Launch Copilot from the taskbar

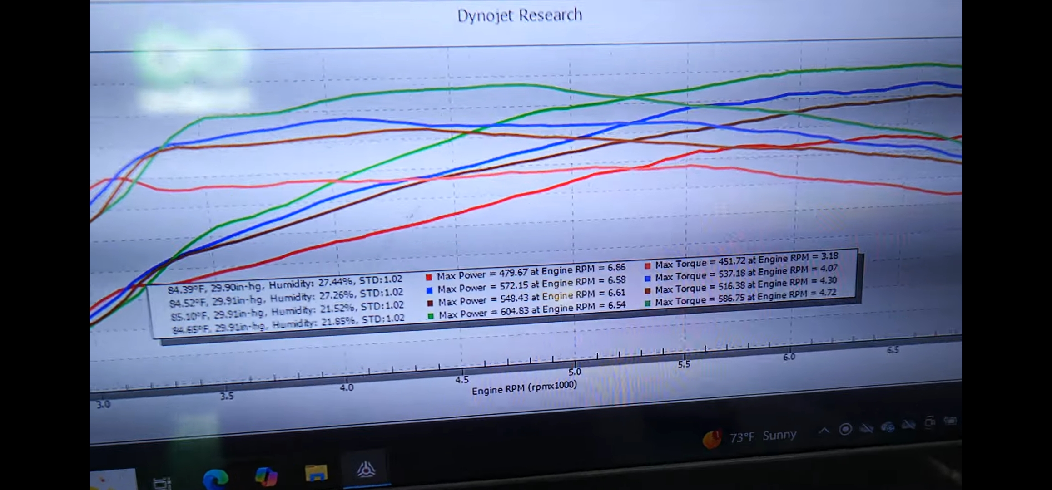click(266, 476)
